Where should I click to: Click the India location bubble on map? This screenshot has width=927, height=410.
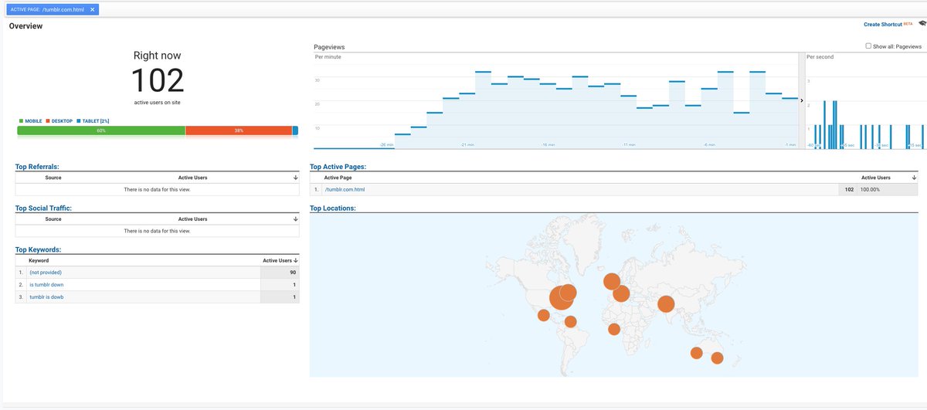tap(665, 305)
